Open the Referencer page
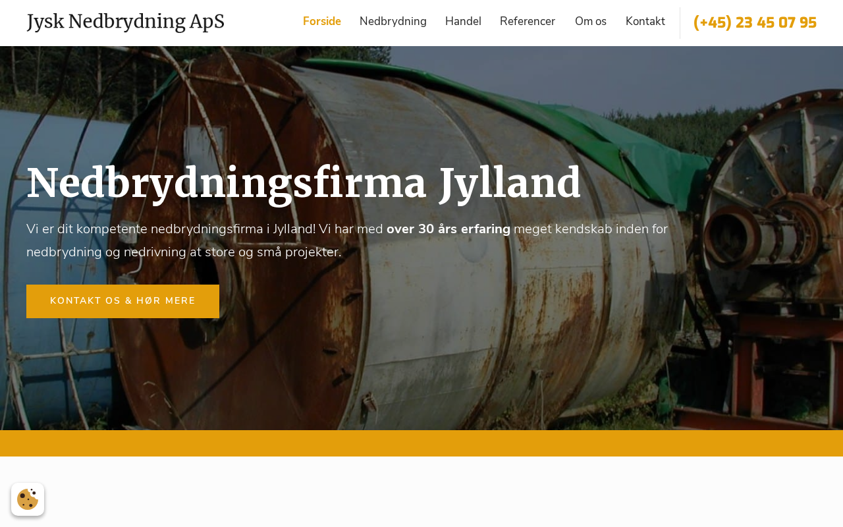This screenshot has width=843, height=527. [528, 22]
